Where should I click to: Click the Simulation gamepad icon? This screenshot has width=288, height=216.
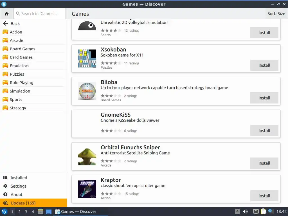pyautogui.click(x=5, y=91)
